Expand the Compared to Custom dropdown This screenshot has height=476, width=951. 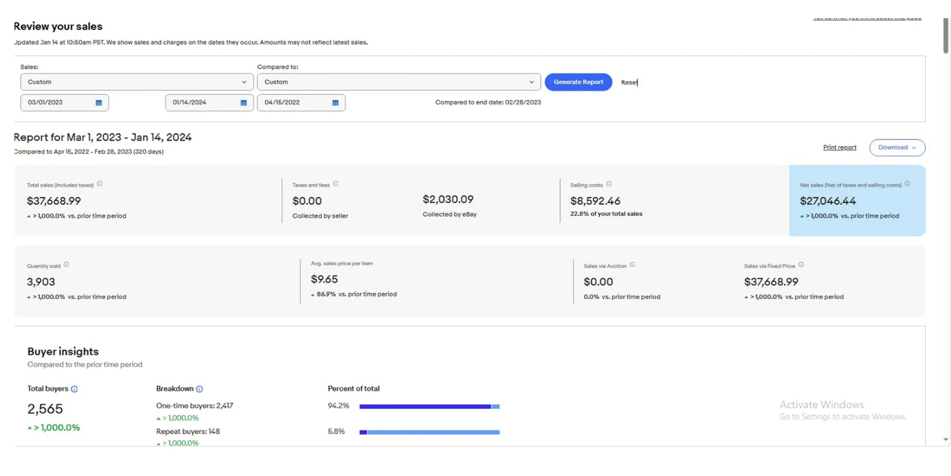coord(398,82)
